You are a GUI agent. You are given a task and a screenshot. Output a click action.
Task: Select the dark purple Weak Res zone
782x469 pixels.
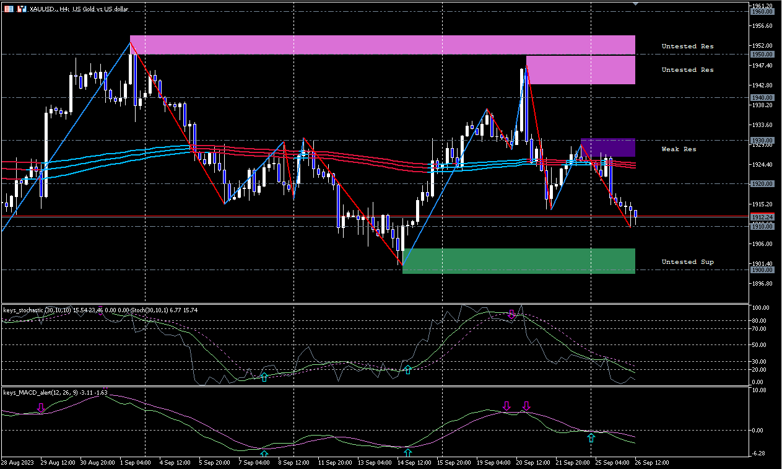[x=607, y=147]
